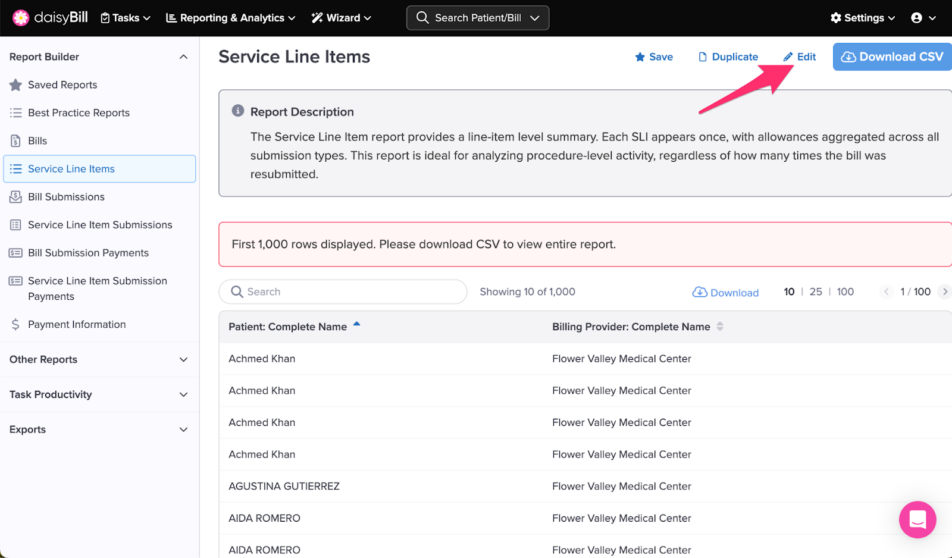Collapse the Report Builder section
The width and height of the screenshot is (952, 558).
183,57
